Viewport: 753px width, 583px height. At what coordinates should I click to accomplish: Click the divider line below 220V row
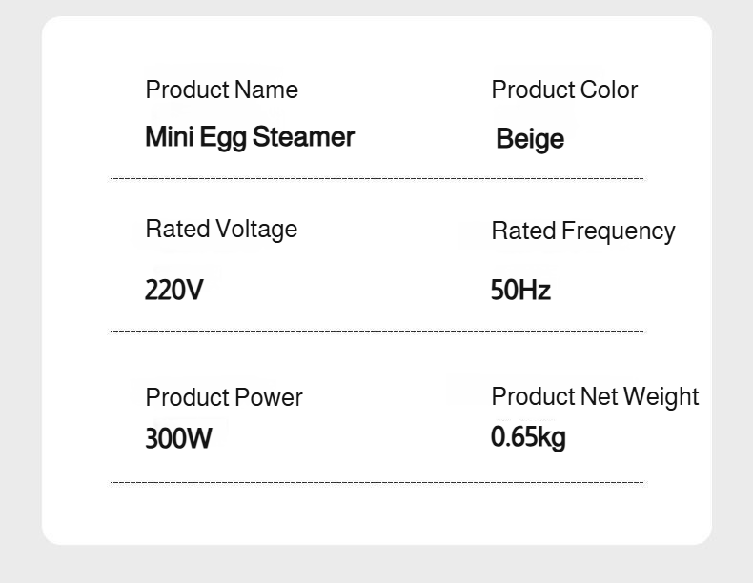pyautogui.click(x=376, y=332)
